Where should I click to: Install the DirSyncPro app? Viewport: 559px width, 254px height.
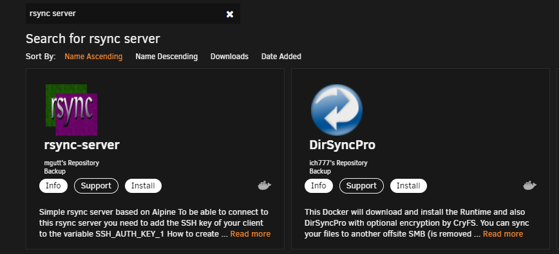point(408,186)
